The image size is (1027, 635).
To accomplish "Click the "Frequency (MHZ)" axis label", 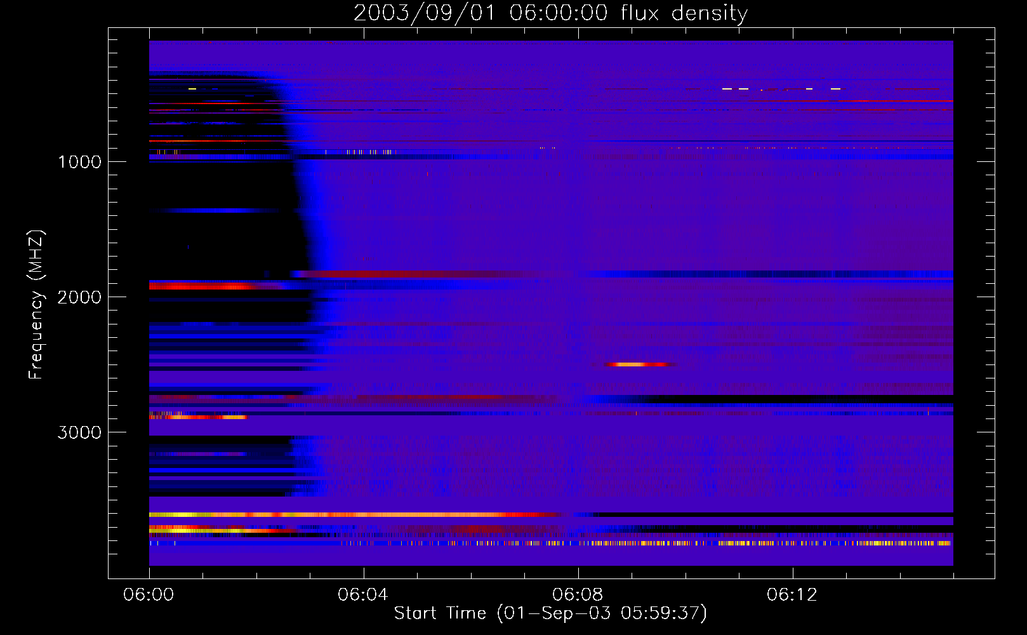I will pyautogui.click(x=37, y=305).
